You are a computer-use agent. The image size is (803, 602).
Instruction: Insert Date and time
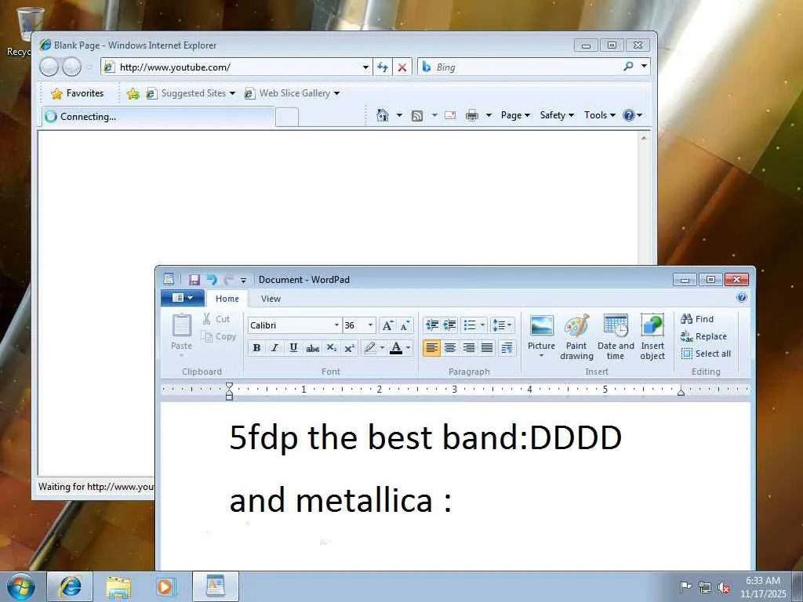click(616, 337)
